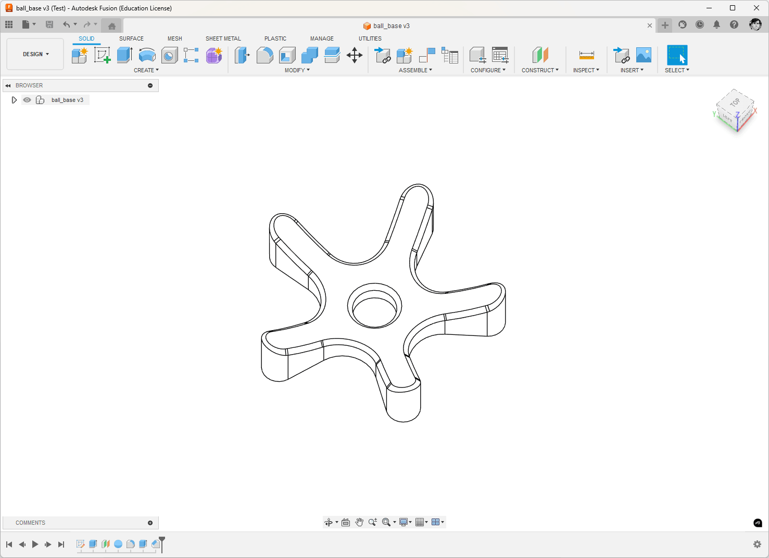
Task: Click the TOP face of ViewCube
Action: pyautogui.click(x=735, y=102)
